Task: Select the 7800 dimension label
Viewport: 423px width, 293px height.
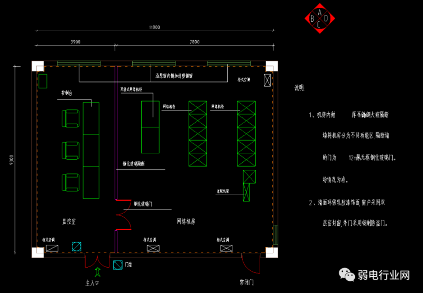Action: (x=194, y=42)
